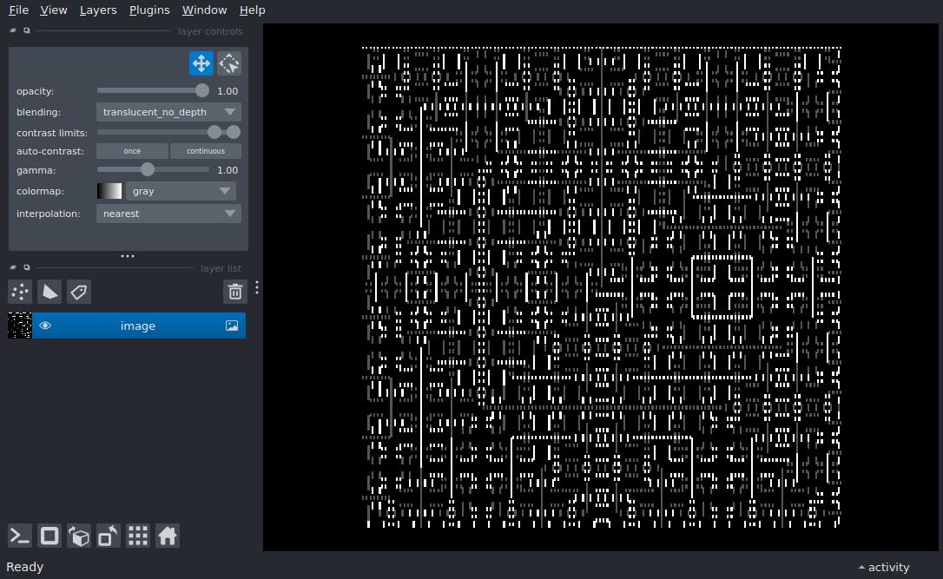Create a new shapes layer

coord(49,292)
